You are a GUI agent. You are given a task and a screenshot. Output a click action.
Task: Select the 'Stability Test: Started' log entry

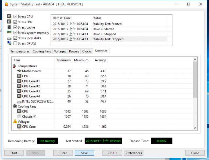[109, 24]
